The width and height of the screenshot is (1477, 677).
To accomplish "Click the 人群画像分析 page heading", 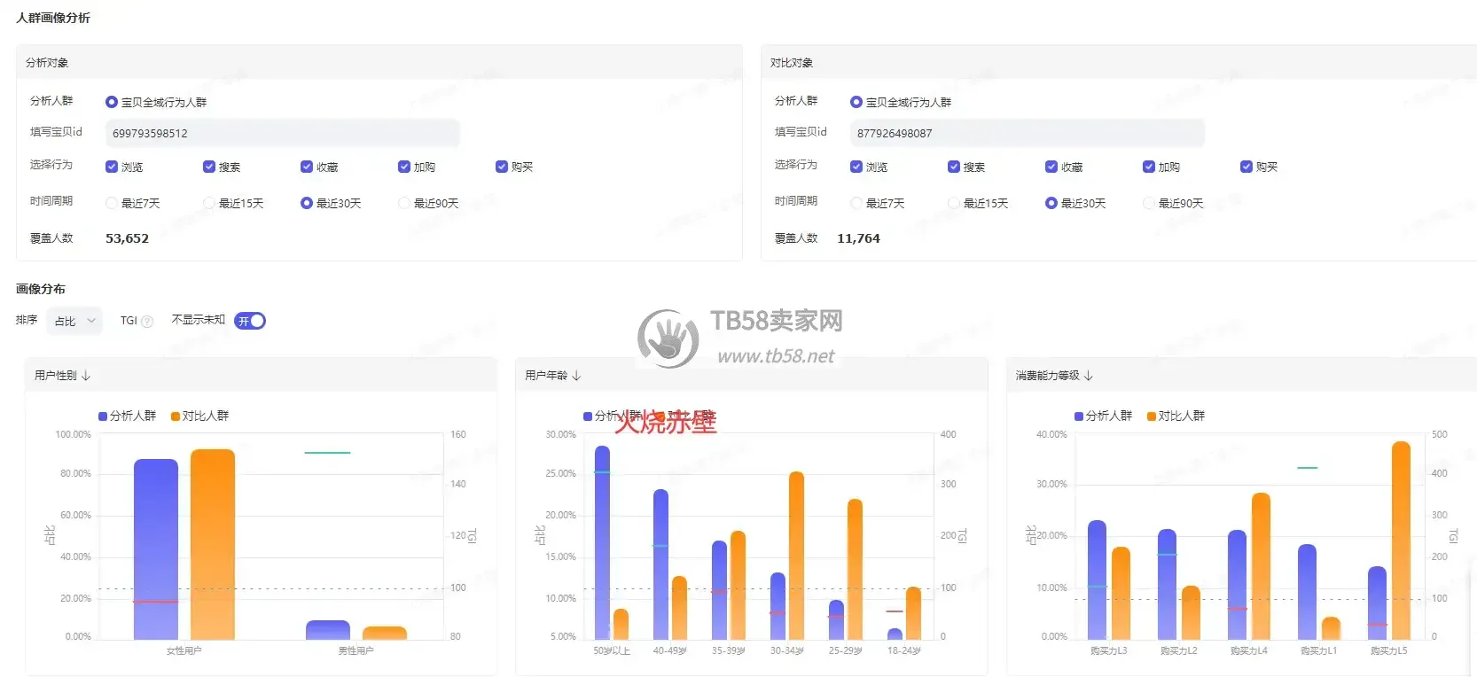I will [x=53, y=18].
